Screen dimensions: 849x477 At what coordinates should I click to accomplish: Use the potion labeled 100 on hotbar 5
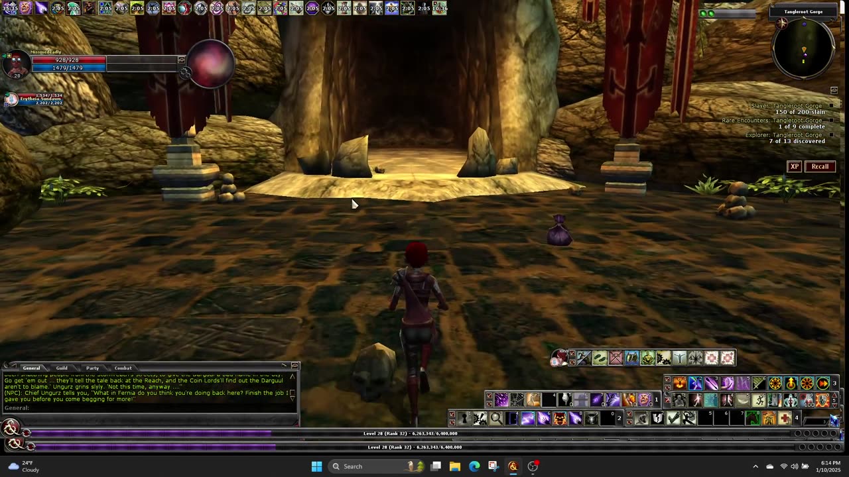pos(807,400)
